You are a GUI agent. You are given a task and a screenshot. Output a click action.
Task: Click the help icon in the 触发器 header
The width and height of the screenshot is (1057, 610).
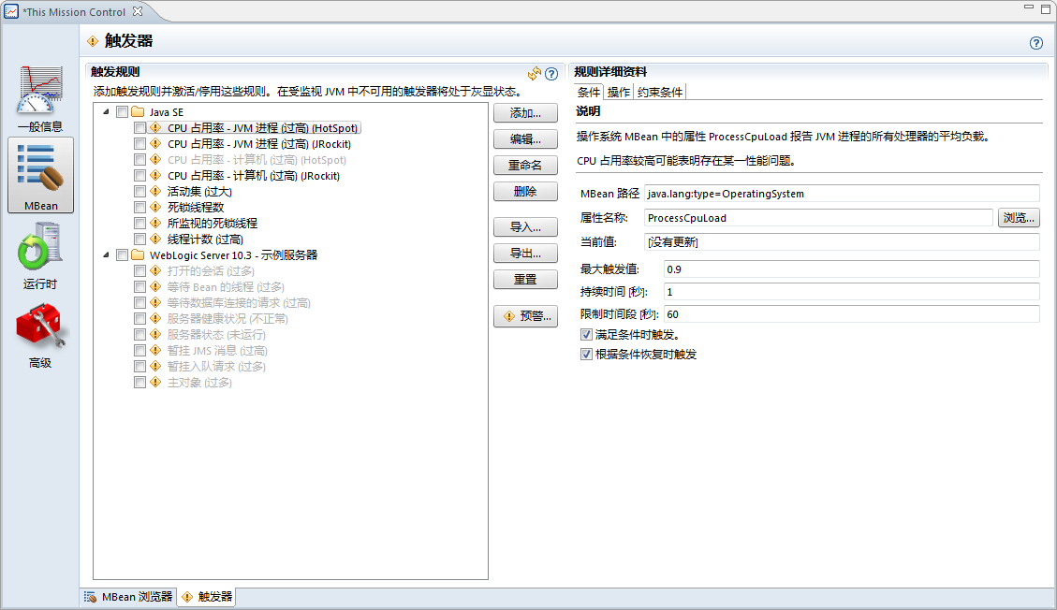1036,43
